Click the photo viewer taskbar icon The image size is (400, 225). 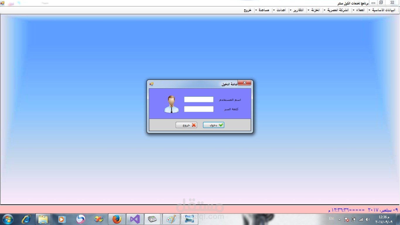pos(189,219)
